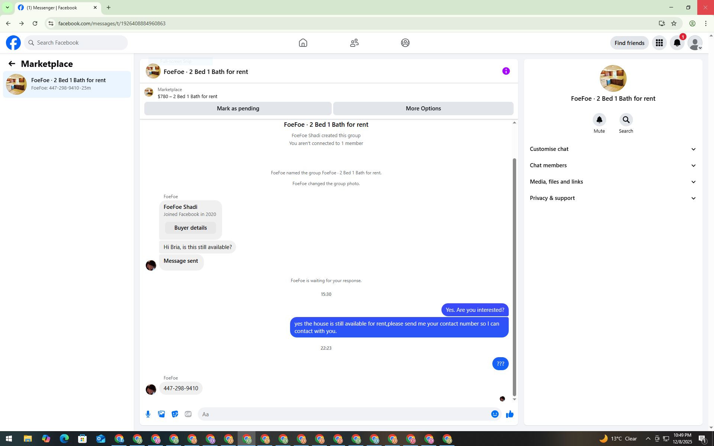
Task: Open the Windows notification center icon
Action: [702, 439]
